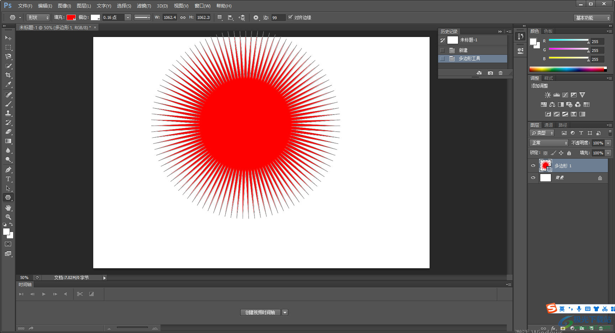615x333 pixels.
Task: Switch to the 样式 tab
Action: click(548, 78)
